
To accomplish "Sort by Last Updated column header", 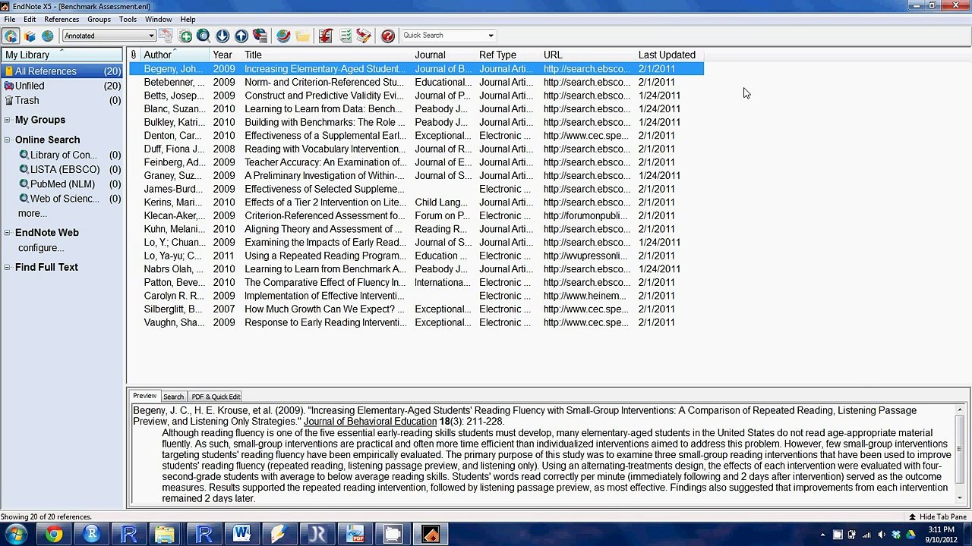I will 670,55.
